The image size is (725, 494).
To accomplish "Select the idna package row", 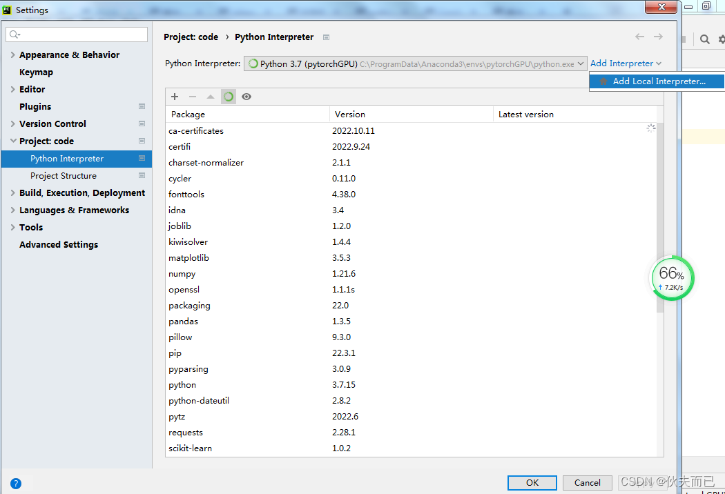I will pyautogui.click(x=411, y=210).
